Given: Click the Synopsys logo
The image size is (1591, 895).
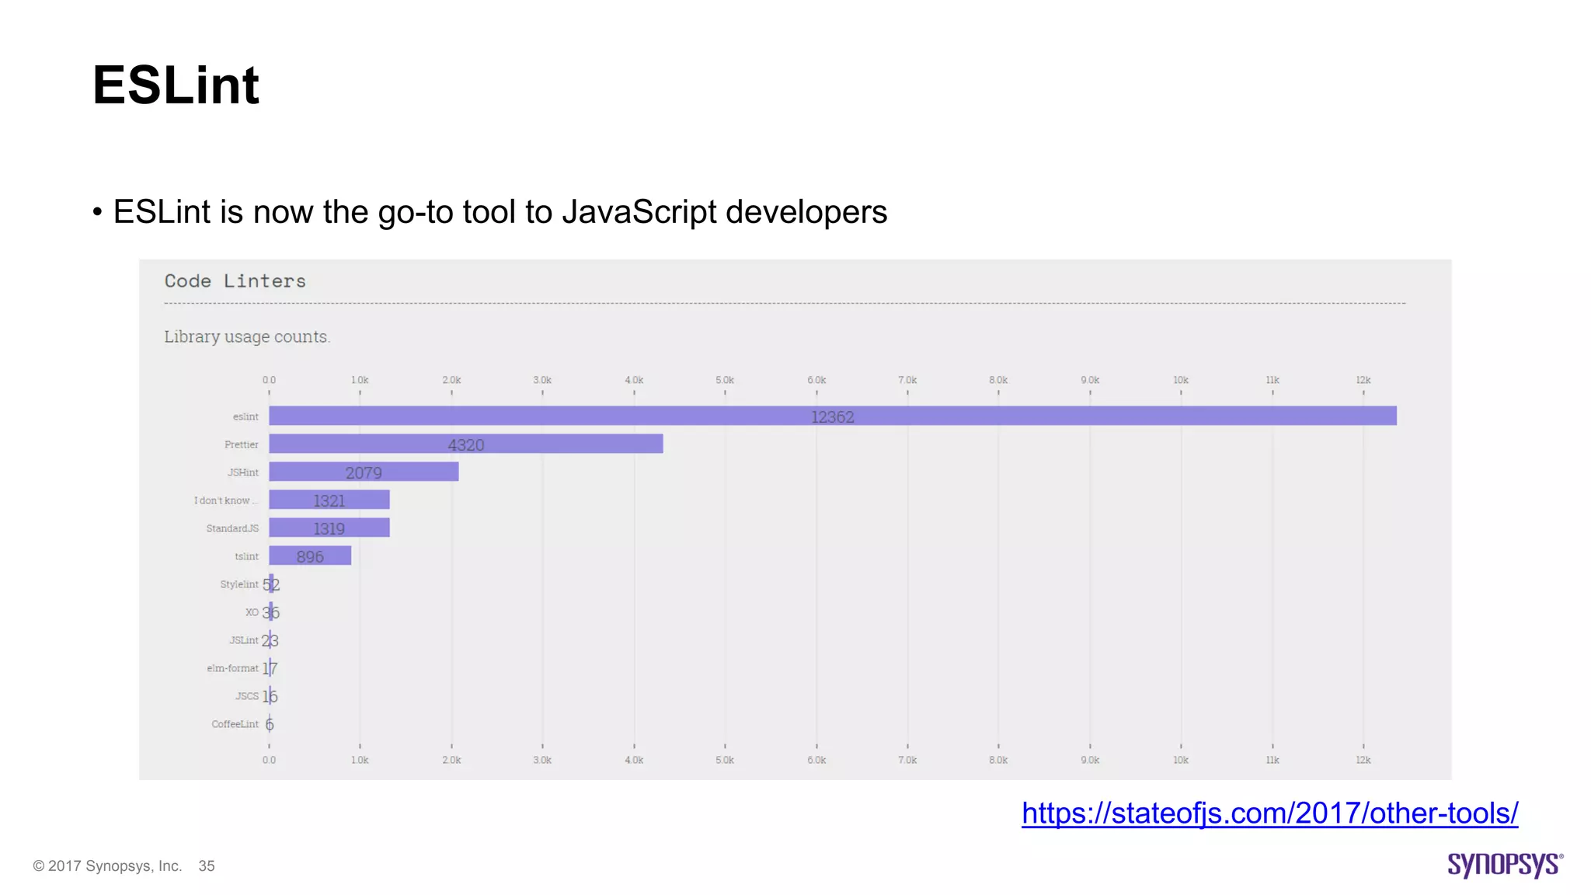Looking at the screenshot, I should [1505, 865].
